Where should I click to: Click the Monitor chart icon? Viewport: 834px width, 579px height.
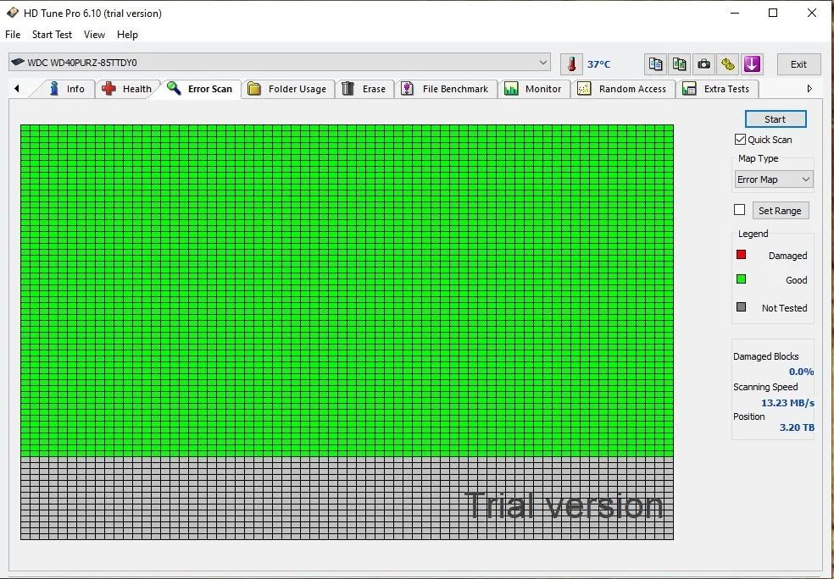510,89
